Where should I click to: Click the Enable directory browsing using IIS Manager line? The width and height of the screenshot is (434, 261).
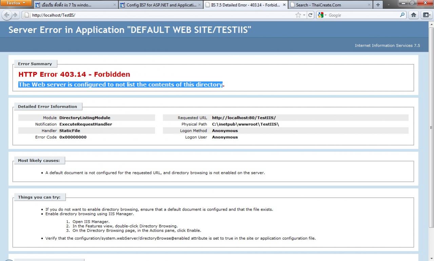click(90, 214)
